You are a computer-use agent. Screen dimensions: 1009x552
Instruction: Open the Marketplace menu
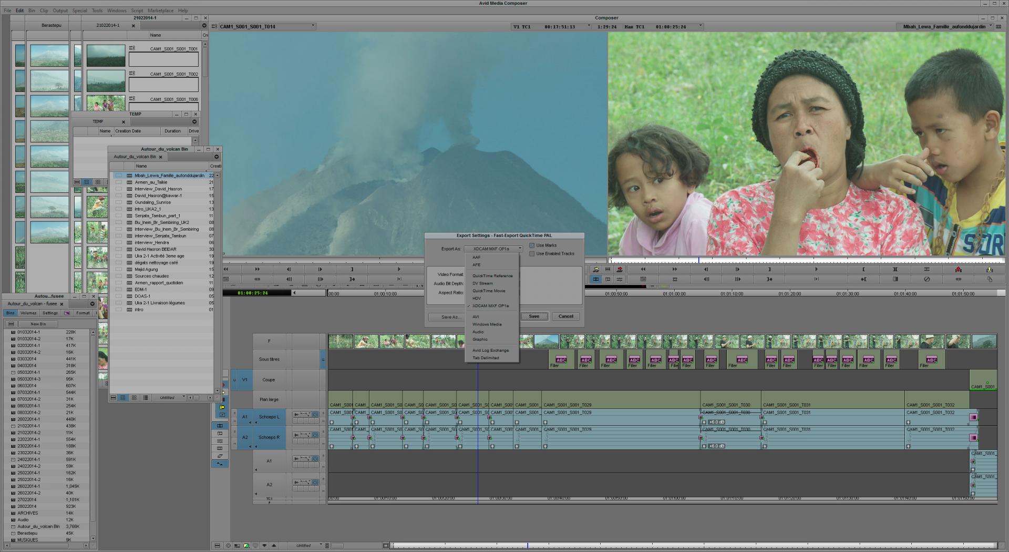160,11
